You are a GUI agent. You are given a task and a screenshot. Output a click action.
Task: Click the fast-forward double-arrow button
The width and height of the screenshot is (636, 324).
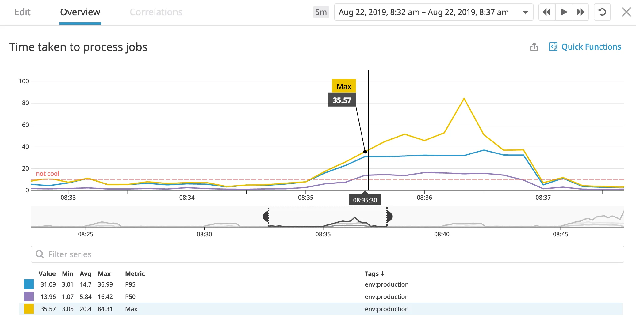(580, 12)
